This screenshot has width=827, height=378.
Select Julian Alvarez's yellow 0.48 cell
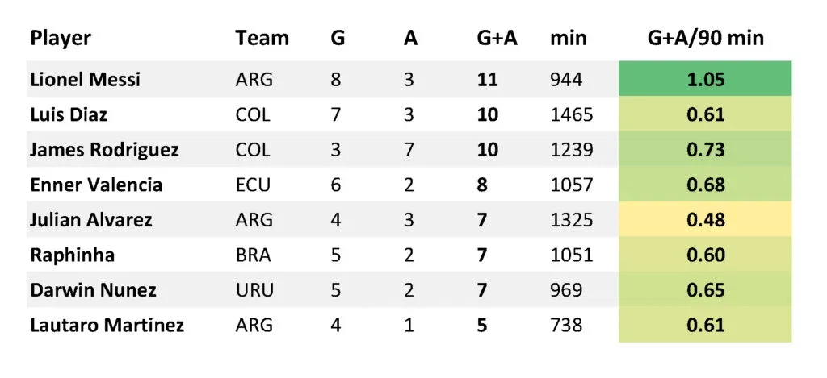pos(705,219)
